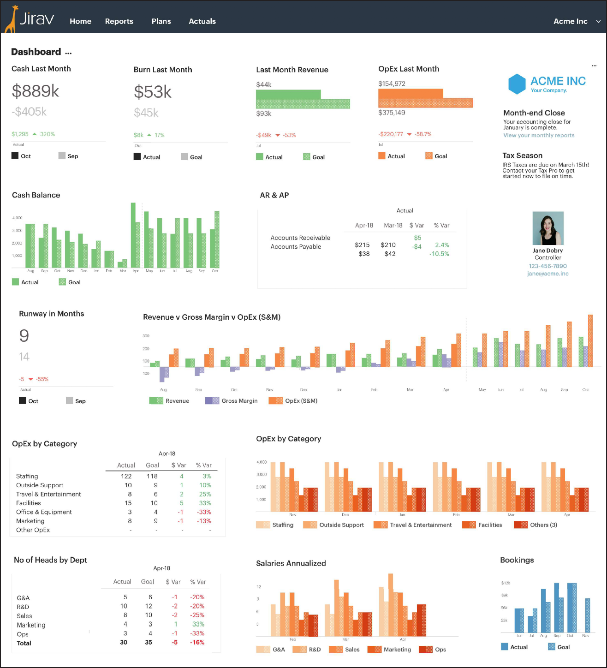Toggle Gross Margin series in chart legend
Viewport: 607px width, 668px height.
tap(232, 401)
